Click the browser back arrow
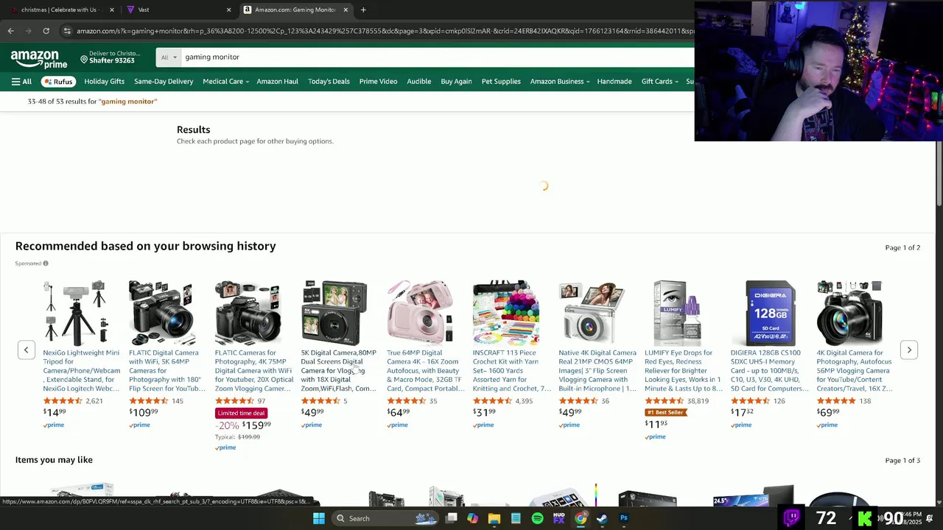 (x=10, y=31)
